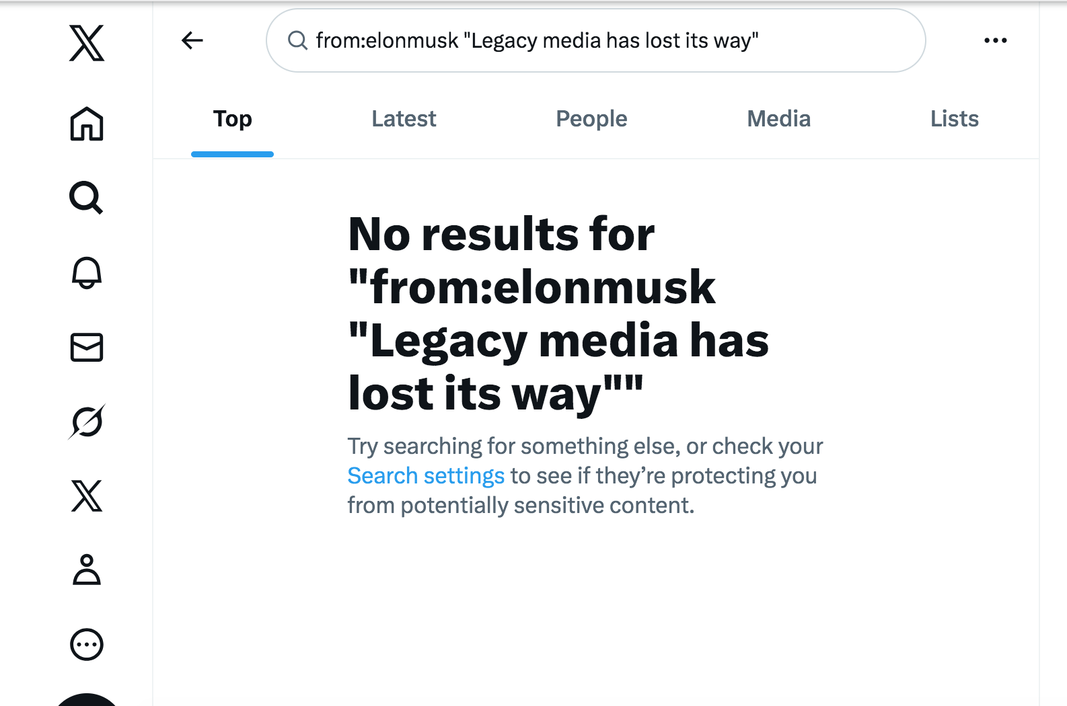The image size is (1067, 706).
Task: Open Explore from the sidebar magnifier icon
Action: coord(87,198)
